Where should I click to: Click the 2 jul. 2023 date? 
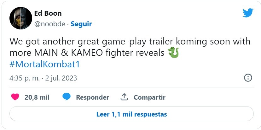tap(61, 78)
